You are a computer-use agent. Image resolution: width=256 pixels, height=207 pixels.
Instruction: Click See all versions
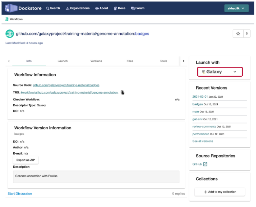tap(203, 141)
